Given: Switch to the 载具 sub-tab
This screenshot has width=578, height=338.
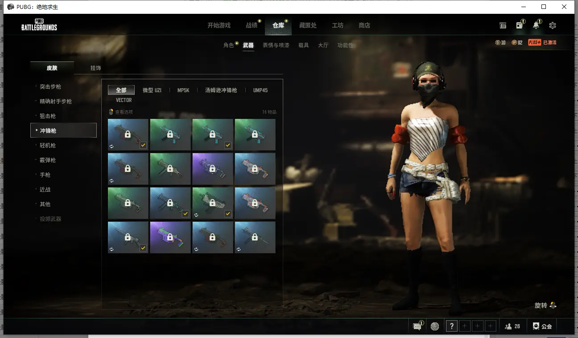Looking at the screenshot, I should (x=304, y=45).
